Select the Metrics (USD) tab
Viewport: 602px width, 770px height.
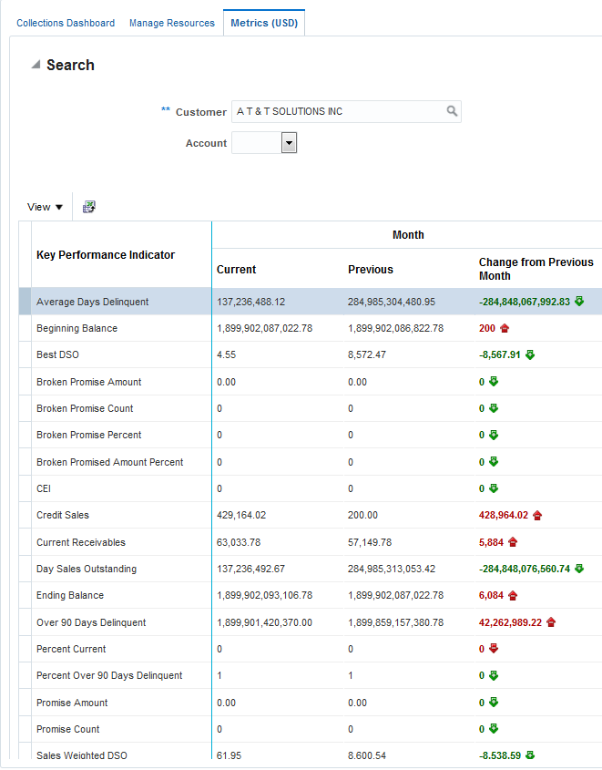click(264, 23)
